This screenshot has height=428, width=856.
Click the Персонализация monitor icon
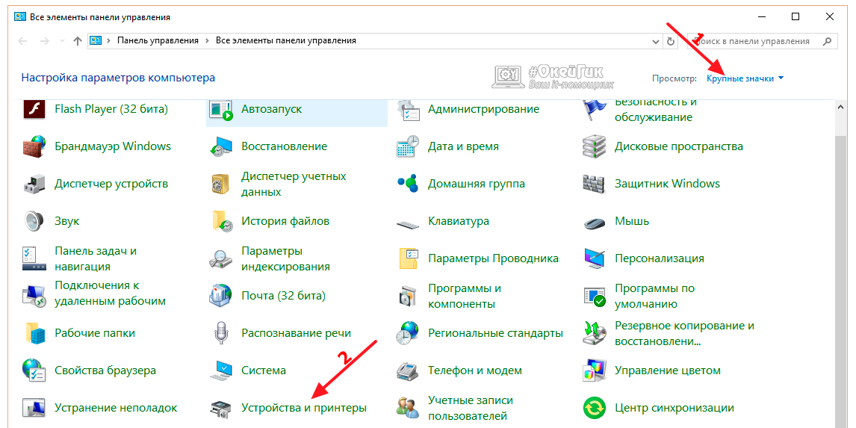[x=595, y=258]
